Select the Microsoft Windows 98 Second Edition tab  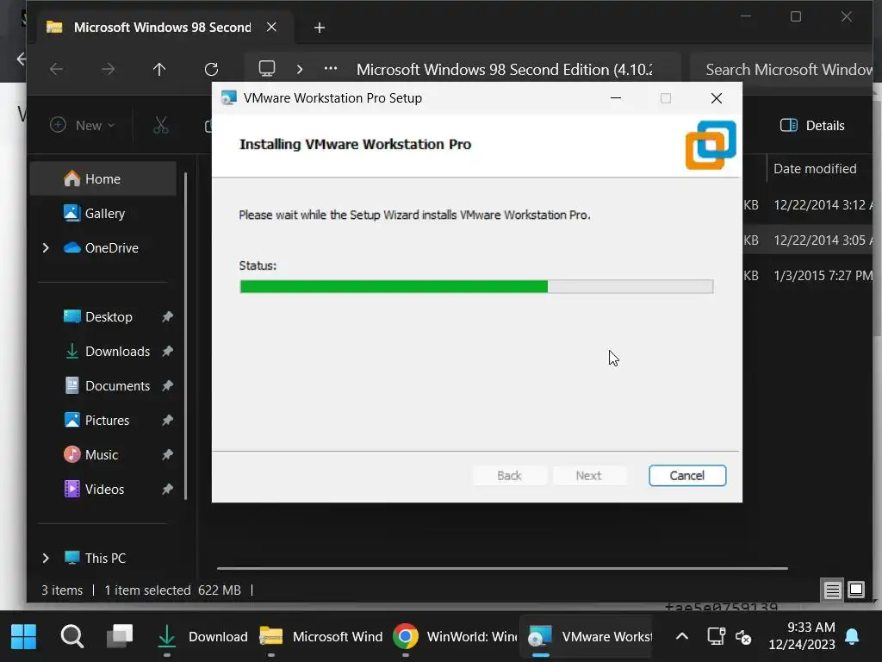point(162,27)
